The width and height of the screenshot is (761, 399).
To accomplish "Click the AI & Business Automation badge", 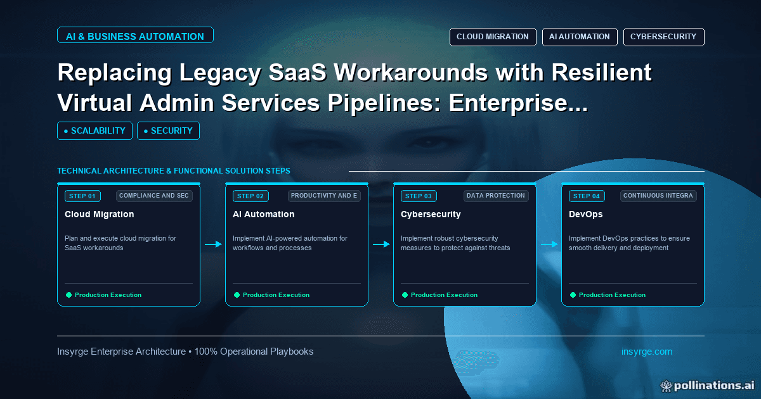I will pyautogui.click(x=135, y=36).
